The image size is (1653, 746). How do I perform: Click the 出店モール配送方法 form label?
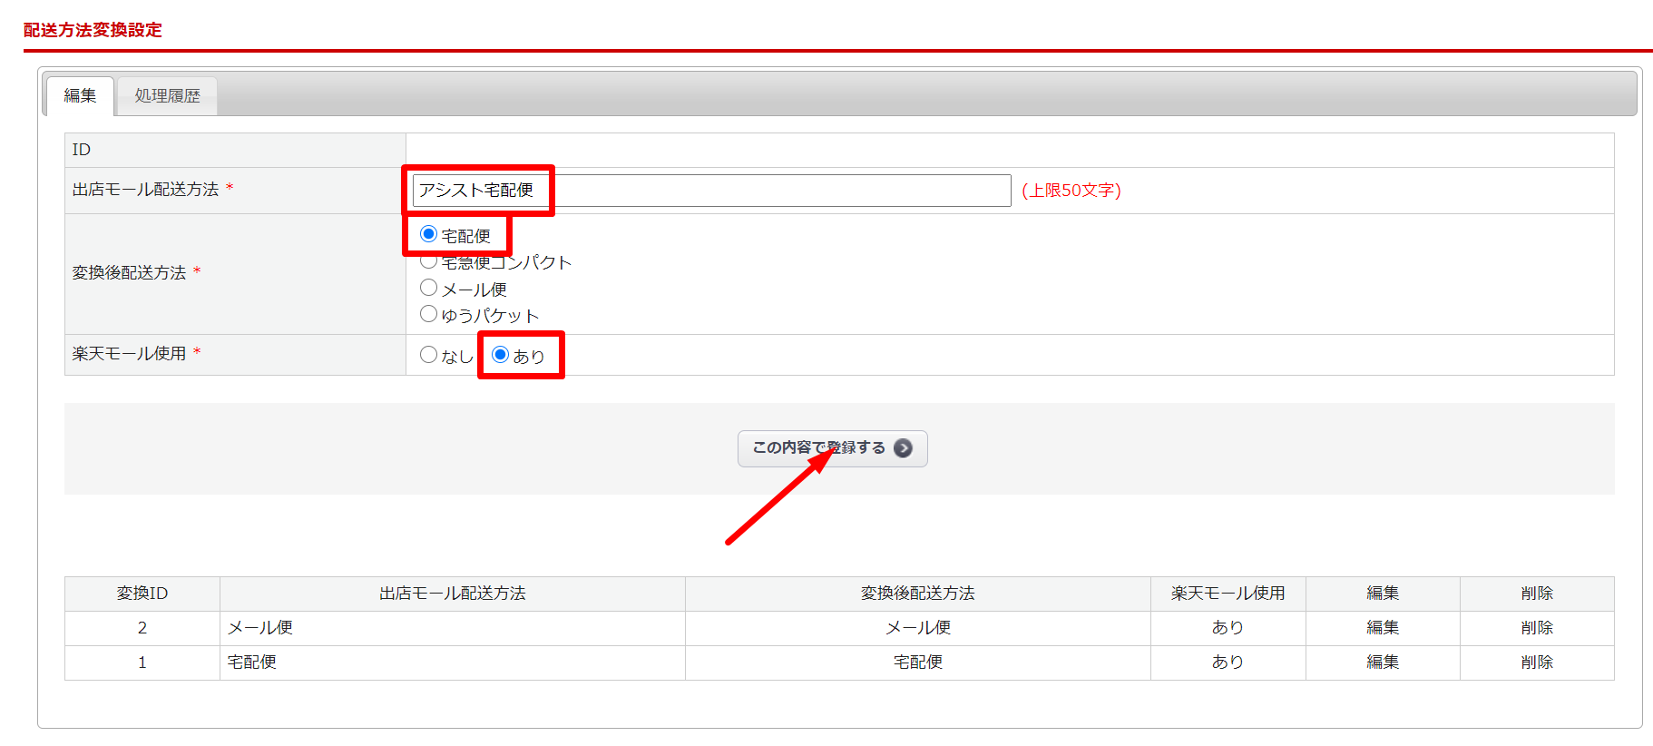pos(146,190)
